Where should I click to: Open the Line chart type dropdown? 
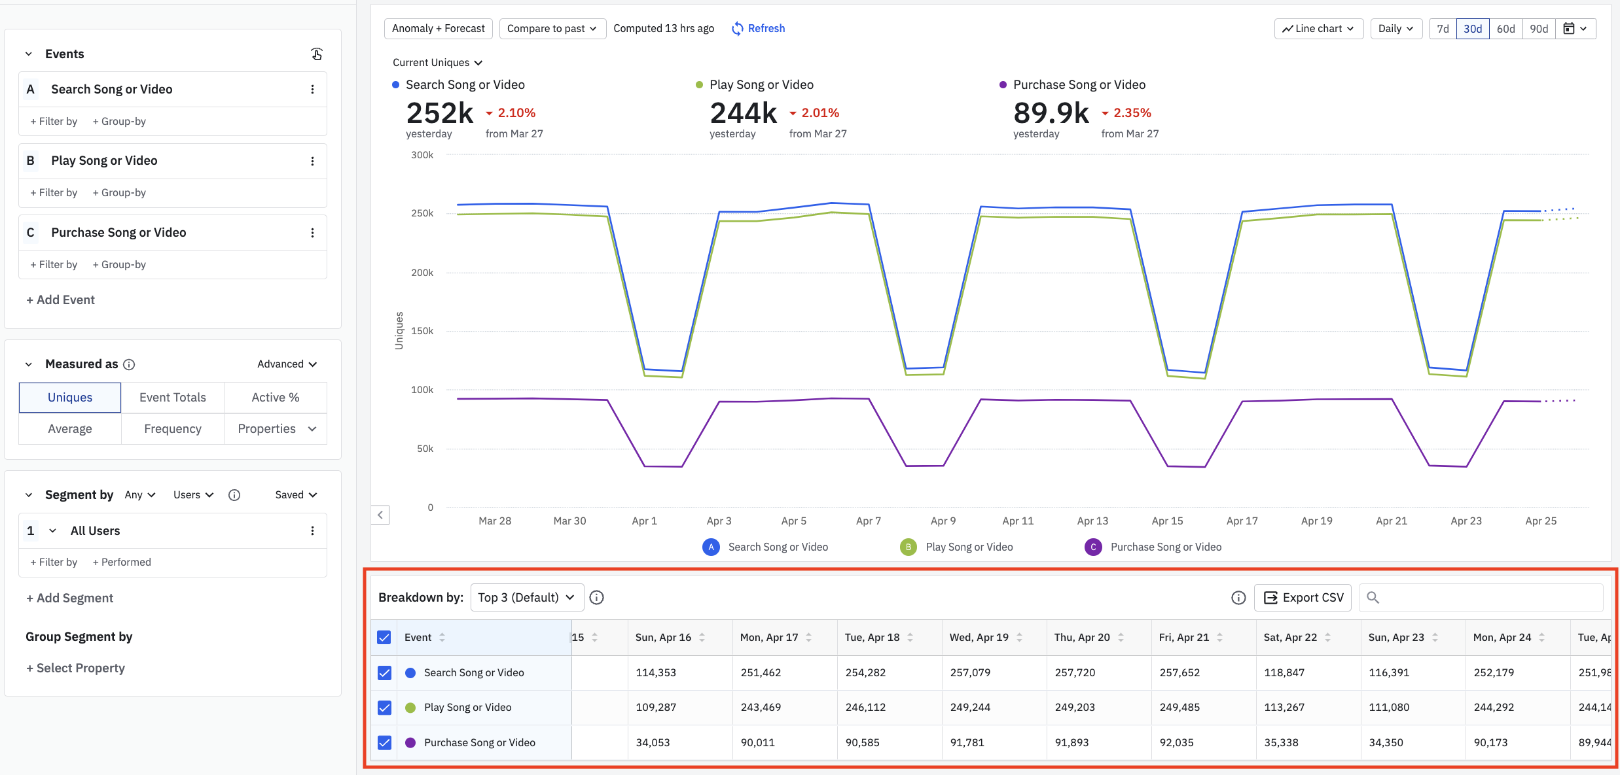coord(1318,28)
